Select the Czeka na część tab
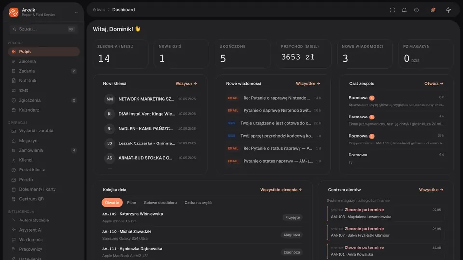 [198, 203]
